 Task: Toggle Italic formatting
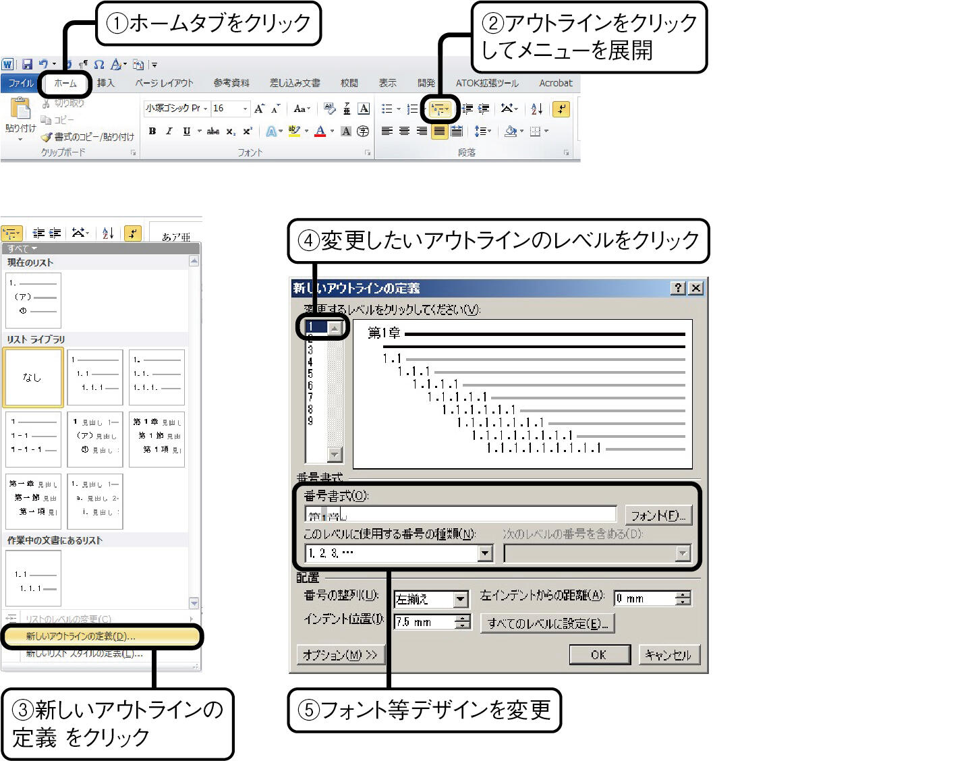(x=169, y=131)
